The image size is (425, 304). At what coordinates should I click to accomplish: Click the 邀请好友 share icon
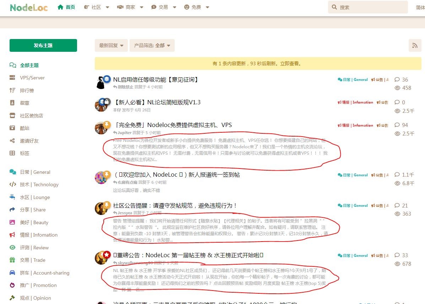tap(12, 140)
